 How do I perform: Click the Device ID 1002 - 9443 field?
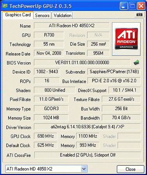pyautogui.click(x=47, y=72)
